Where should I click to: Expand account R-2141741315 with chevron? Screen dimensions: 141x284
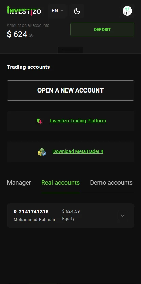[x=123, y=216]
